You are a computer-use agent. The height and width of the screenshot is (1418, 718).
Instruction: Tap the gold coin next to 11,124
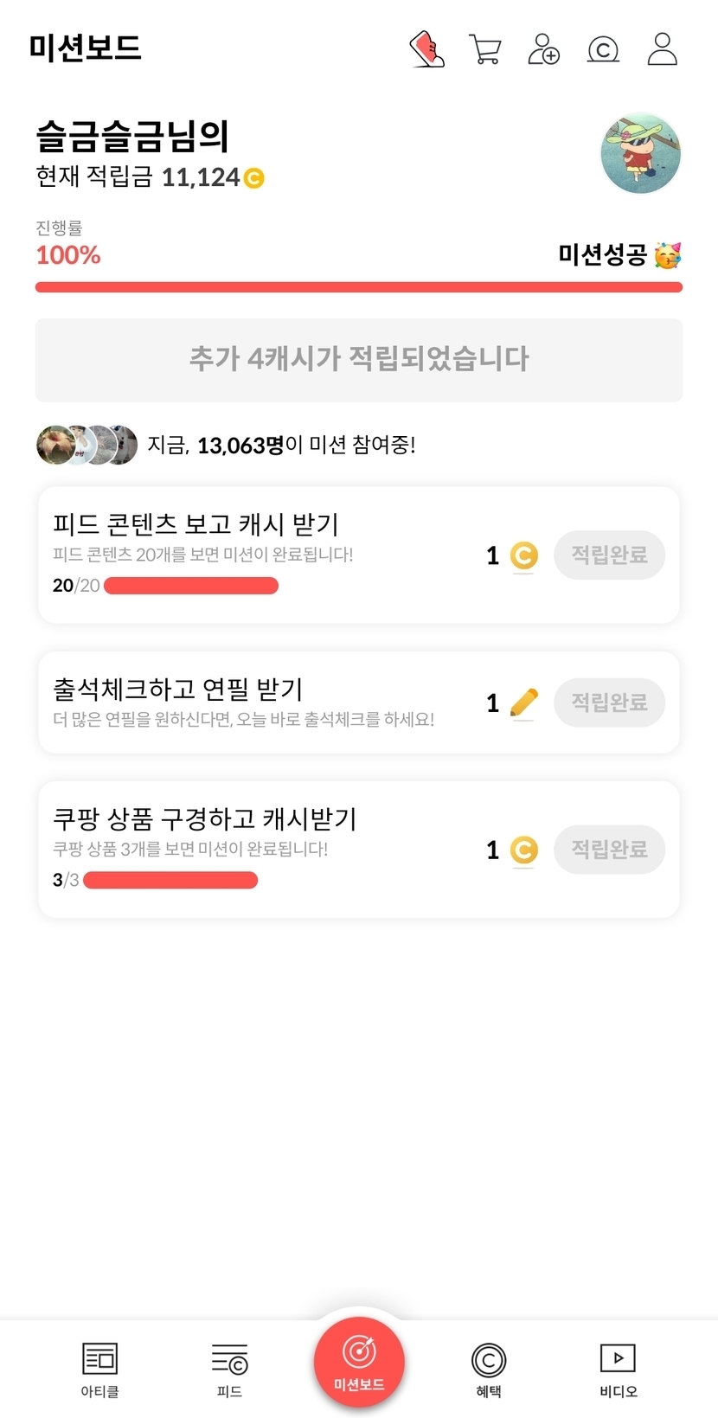pos(253,178)
